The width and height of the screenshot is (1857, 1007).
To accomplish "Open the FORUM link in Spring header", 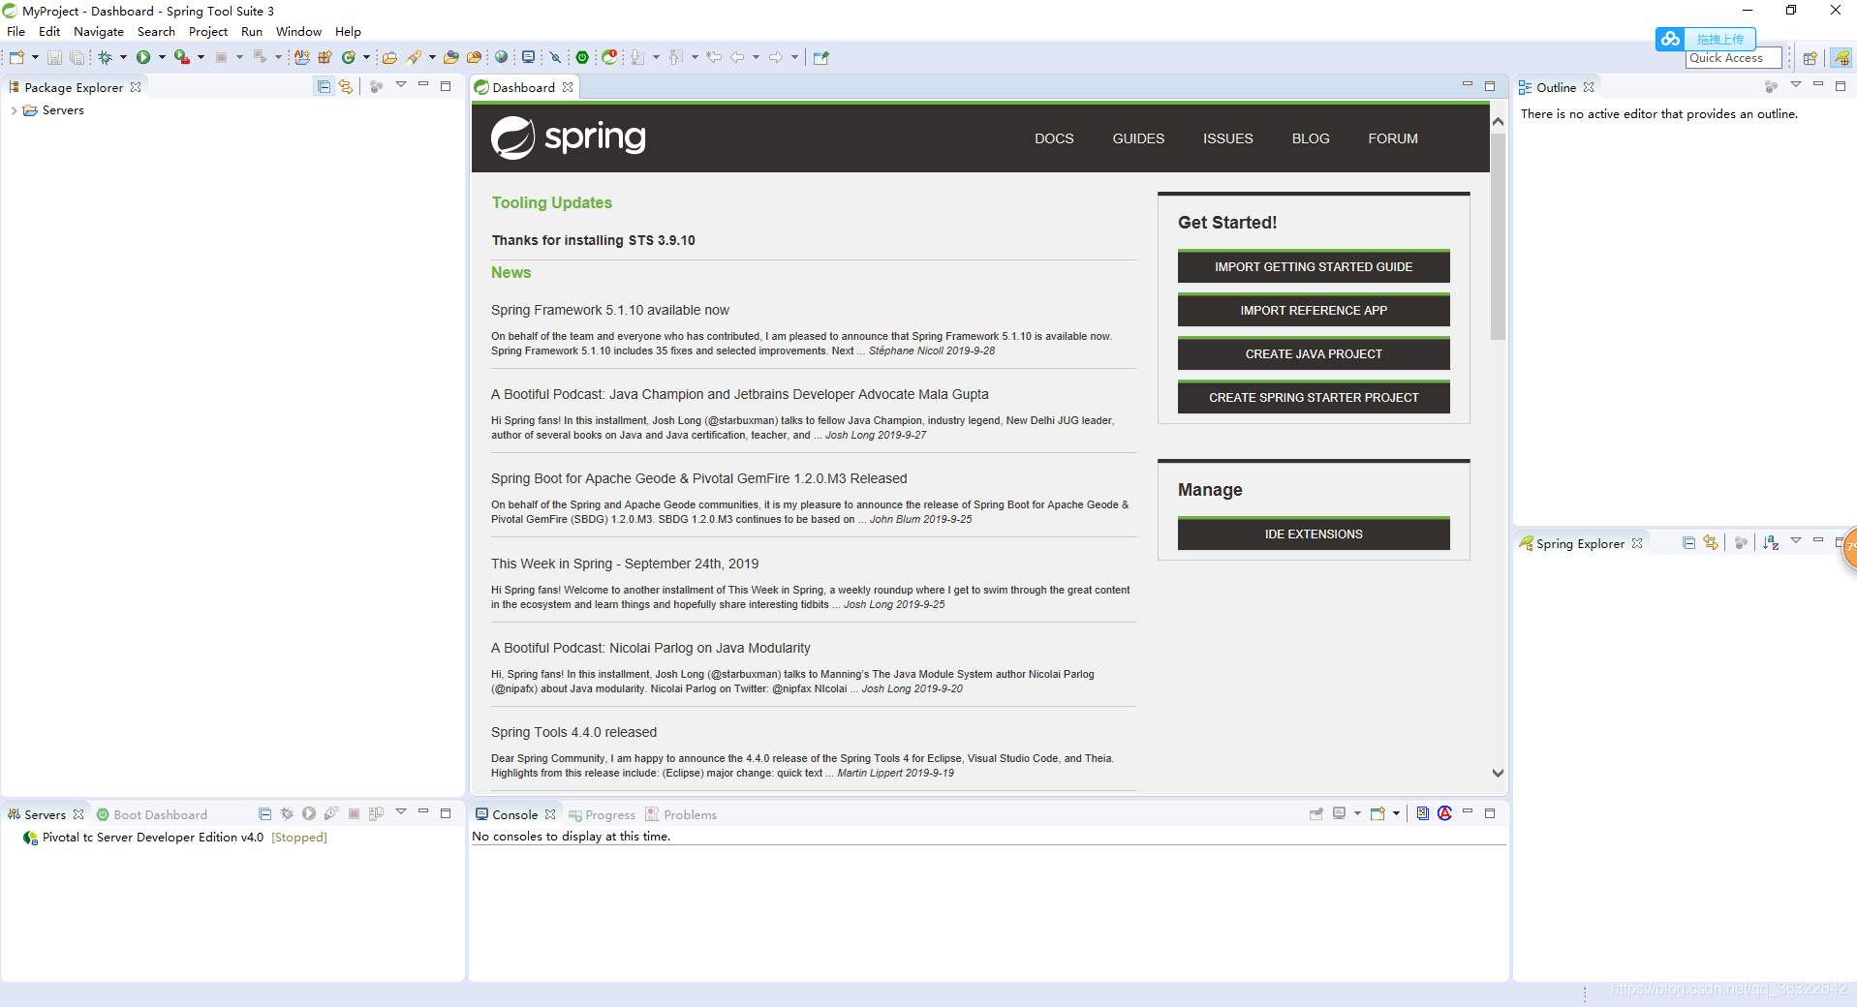I will (1393, 138).
